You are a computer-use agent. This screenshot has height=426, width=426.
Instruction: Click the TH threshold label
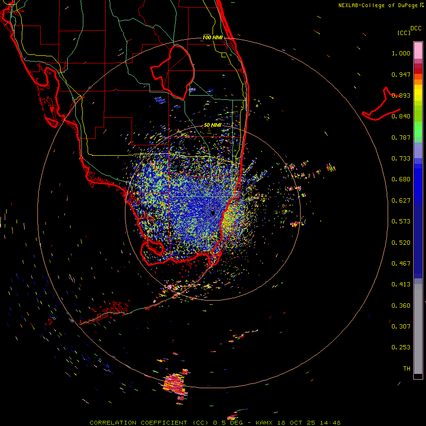tap(407, 369)
